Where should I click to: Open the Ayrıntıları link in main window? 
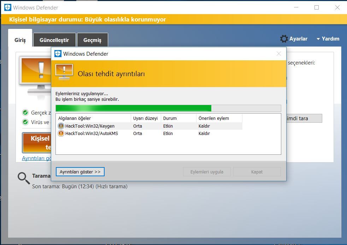point(37,158)
